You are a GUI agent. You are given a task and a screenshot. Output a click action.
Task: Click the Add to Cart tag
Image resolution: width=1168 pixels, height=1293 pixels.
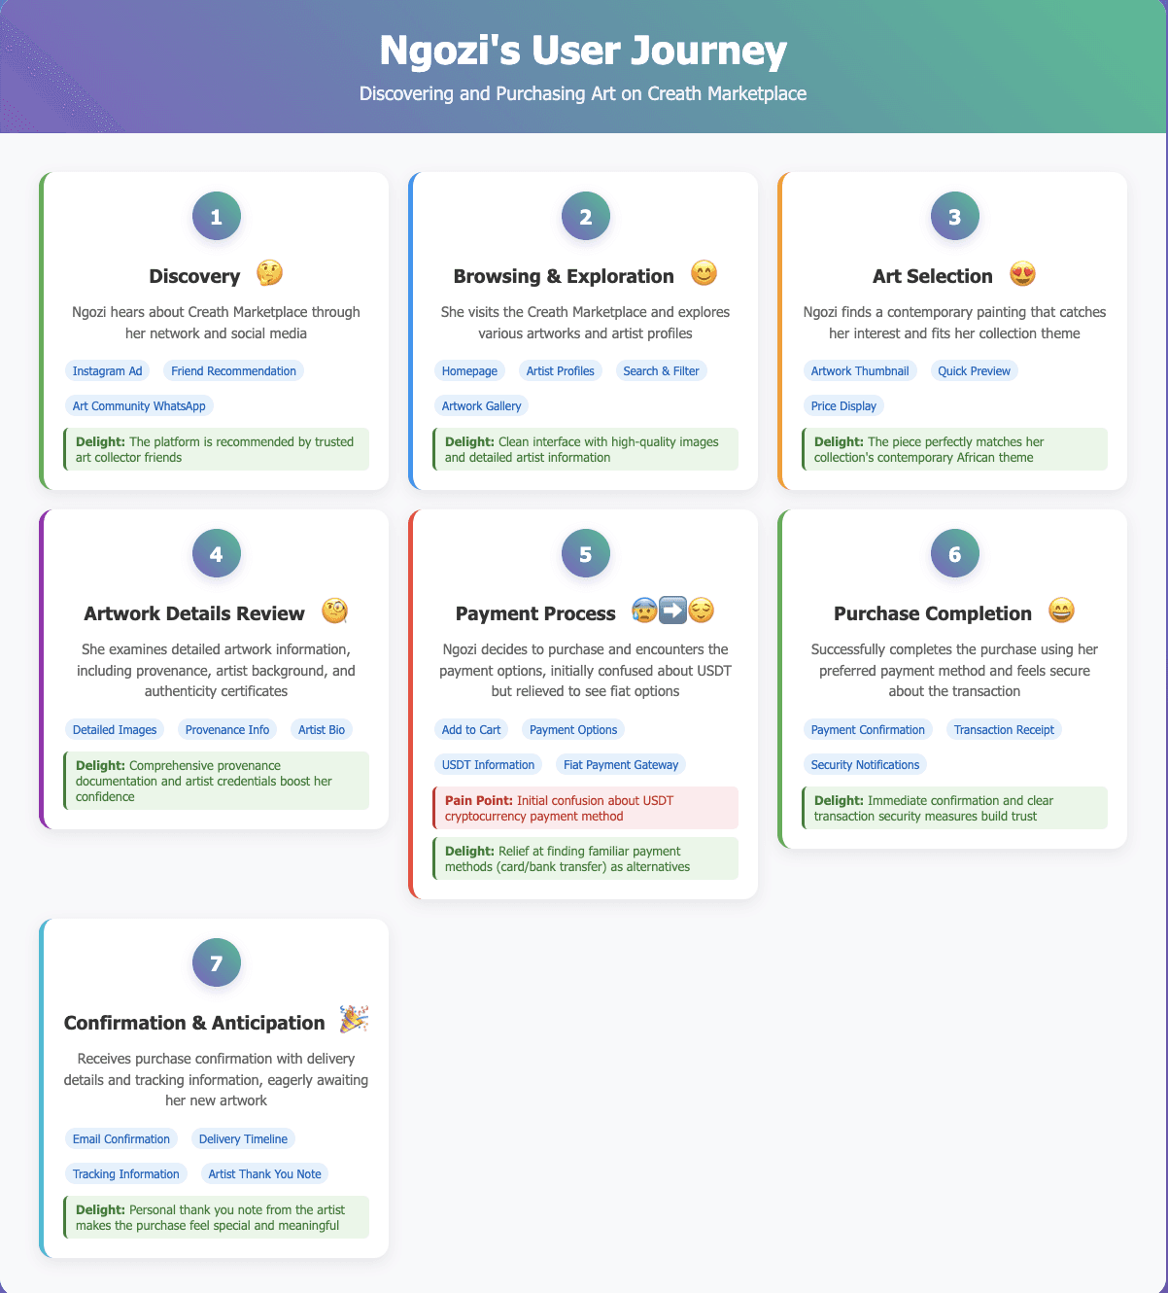tap(471, 729)
